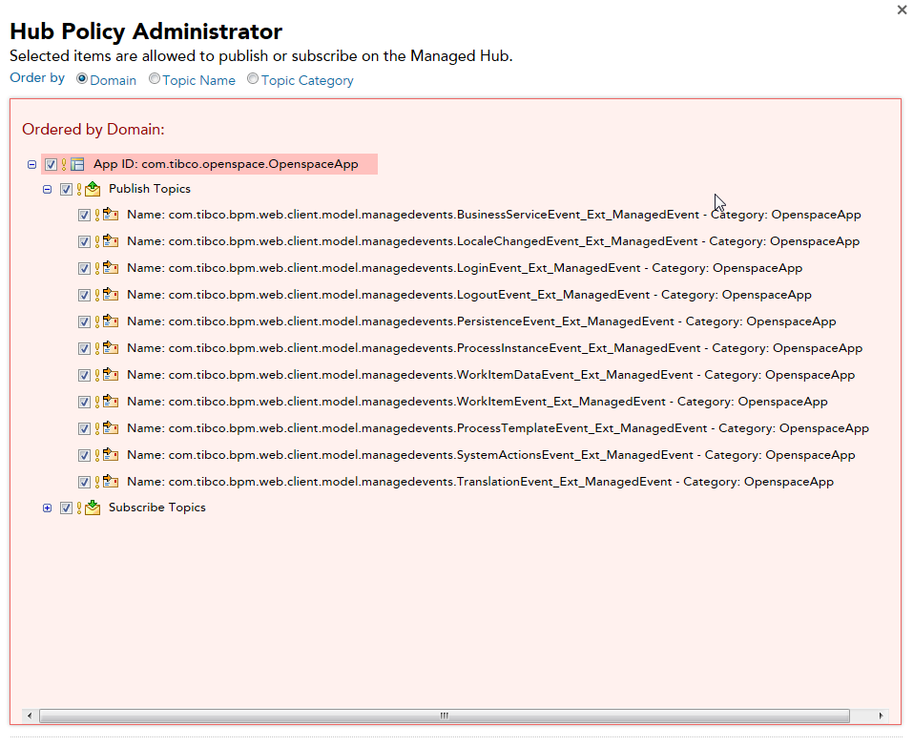Toggle checkbox for WorkItemDataEvent topic
The width and height of the screenshot is (913, 746).
[x=84, y=376]
